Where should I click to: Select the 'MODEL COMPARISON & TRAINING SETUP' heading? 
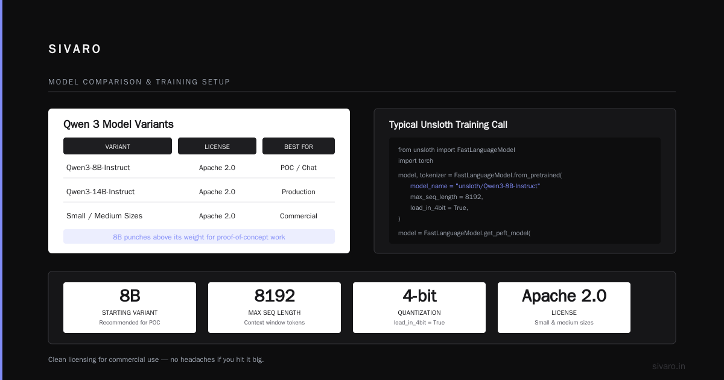tap(139, 82)
